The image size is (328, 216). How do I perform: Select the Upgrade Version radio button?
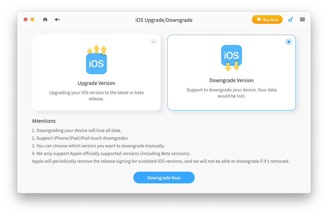154,42
